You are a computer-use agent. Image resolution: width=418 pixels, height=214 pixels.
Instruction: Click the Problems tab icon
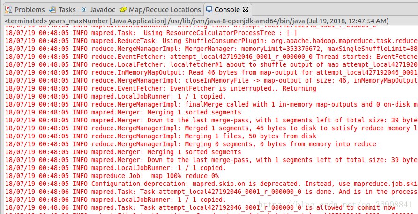tap(8, 10)
